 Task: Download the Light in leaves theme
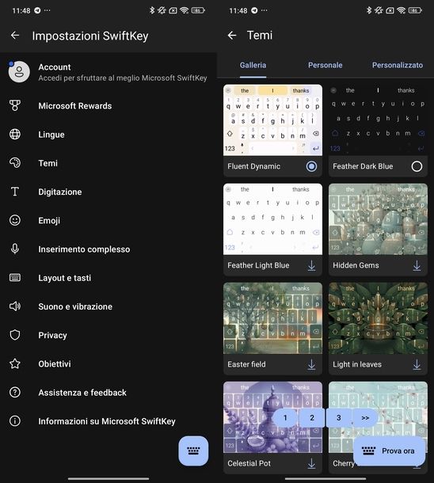[417, 364]
